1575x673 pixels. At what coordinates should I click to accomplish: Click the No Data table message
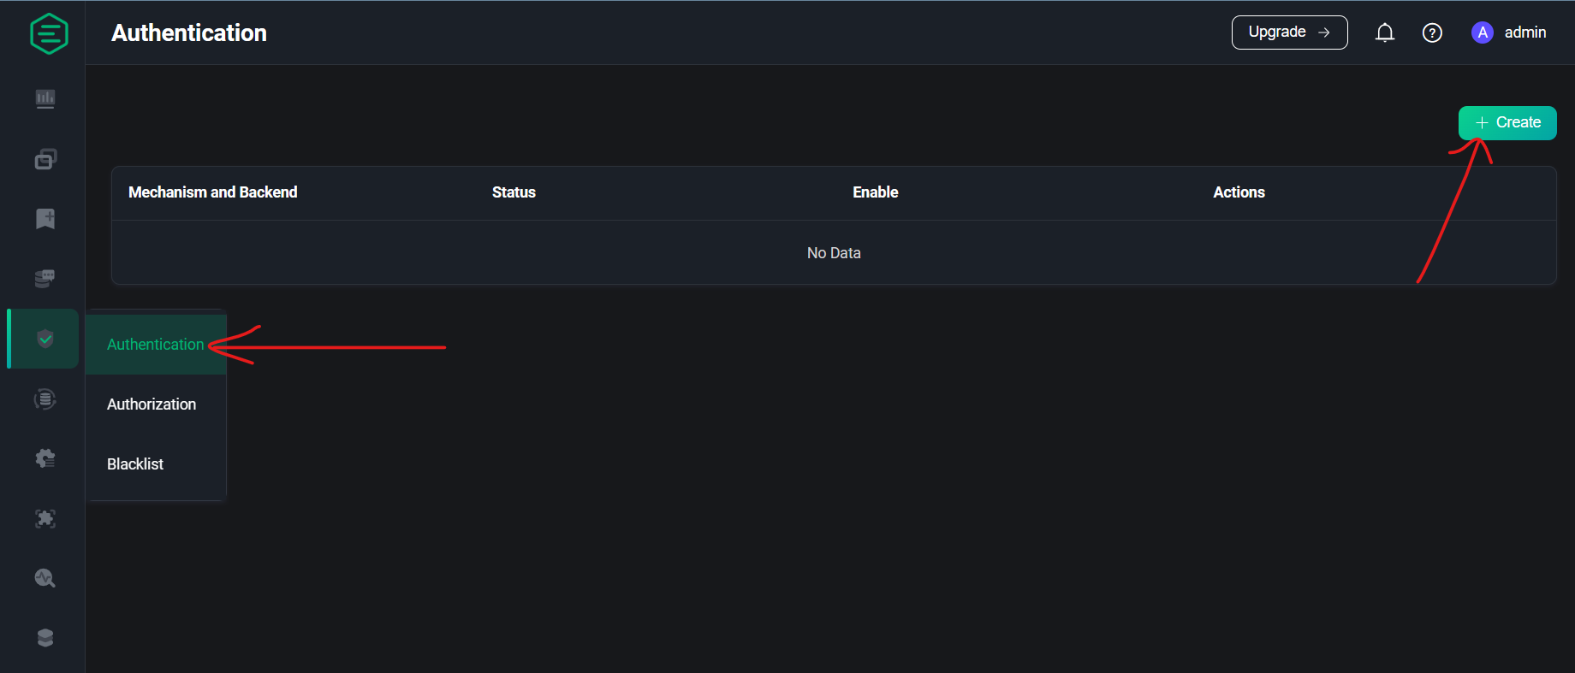click(834, 253)
